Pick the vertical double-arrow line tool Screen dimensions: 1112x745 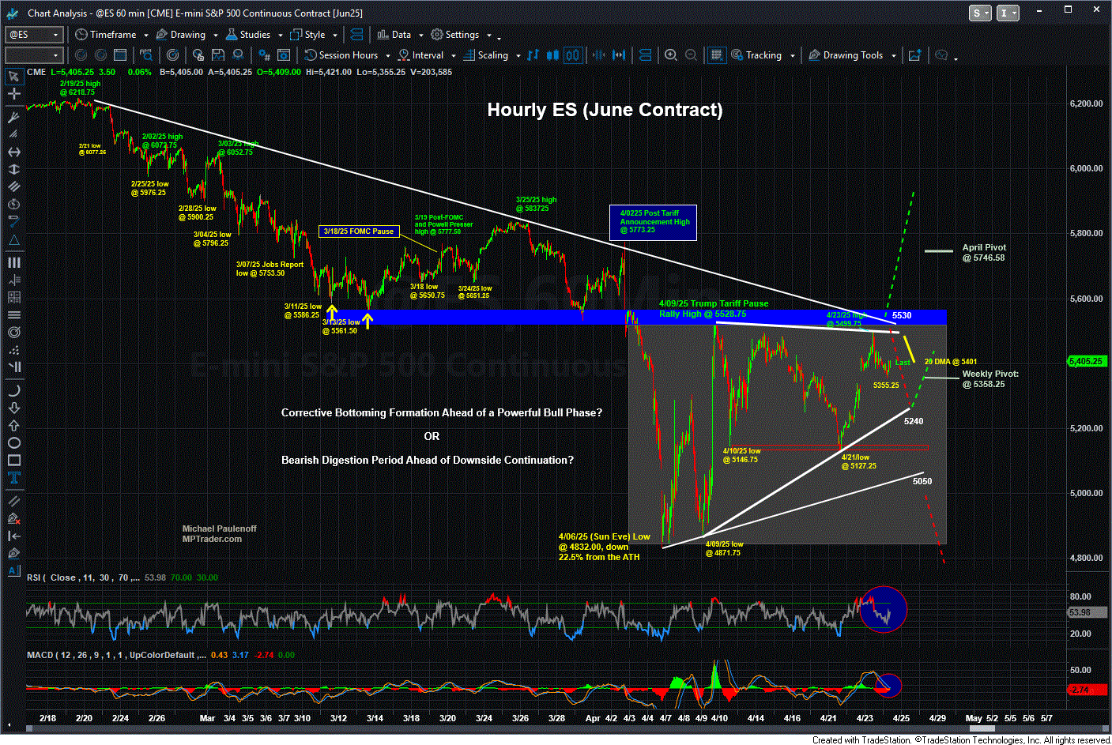[13, 169]
